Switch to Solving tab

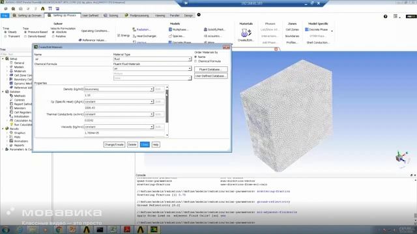111,16
